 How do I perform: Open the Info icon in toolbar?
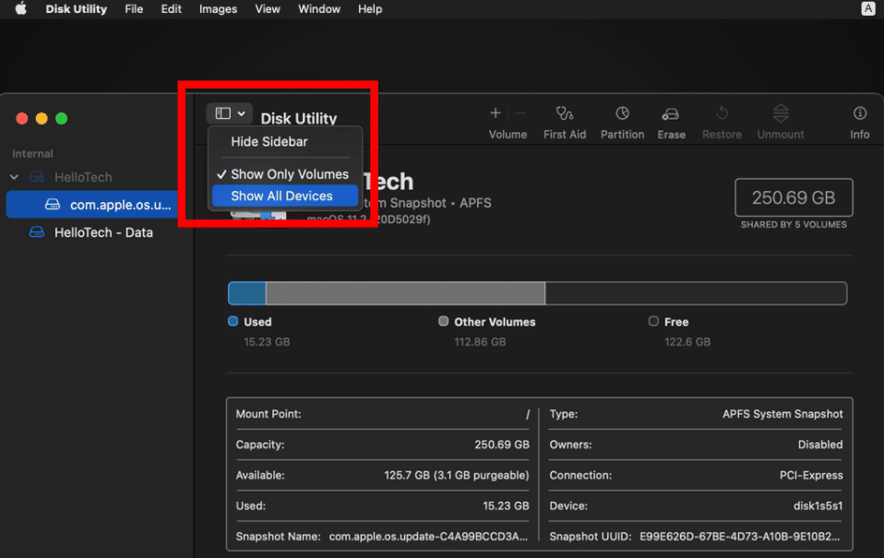point(860,113)
